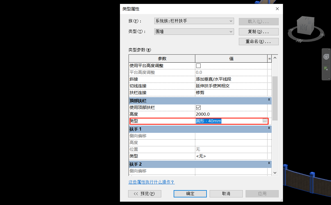Open the 这些属性执行什么操作 help link
331x205 pixels.
(151, 182)
